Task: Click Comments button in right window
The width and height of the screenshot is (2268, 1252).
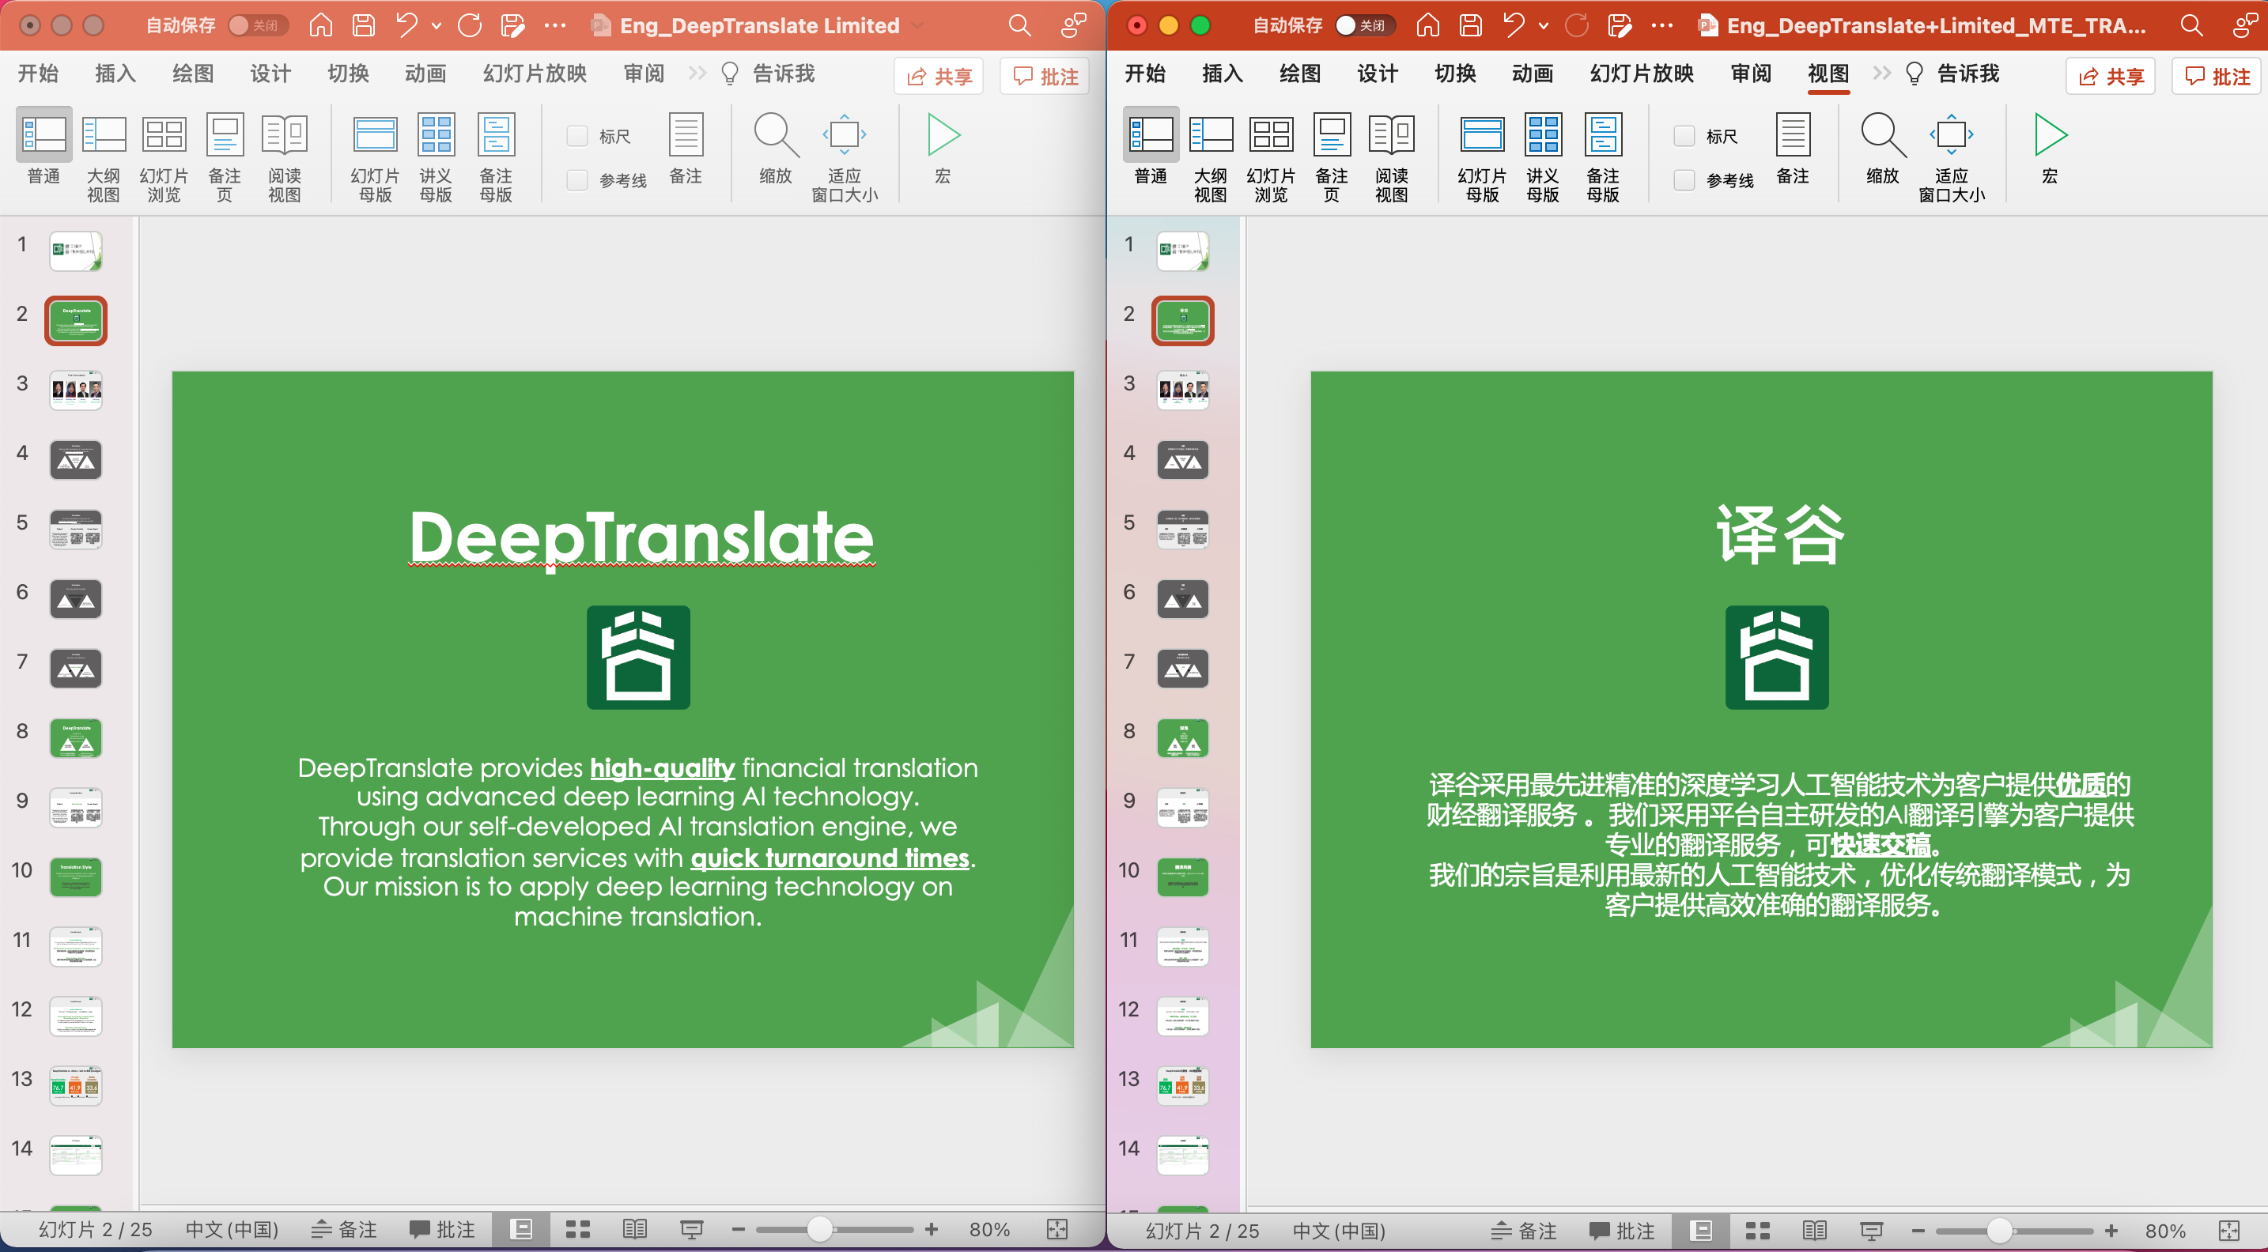Action: point(2216,76)
